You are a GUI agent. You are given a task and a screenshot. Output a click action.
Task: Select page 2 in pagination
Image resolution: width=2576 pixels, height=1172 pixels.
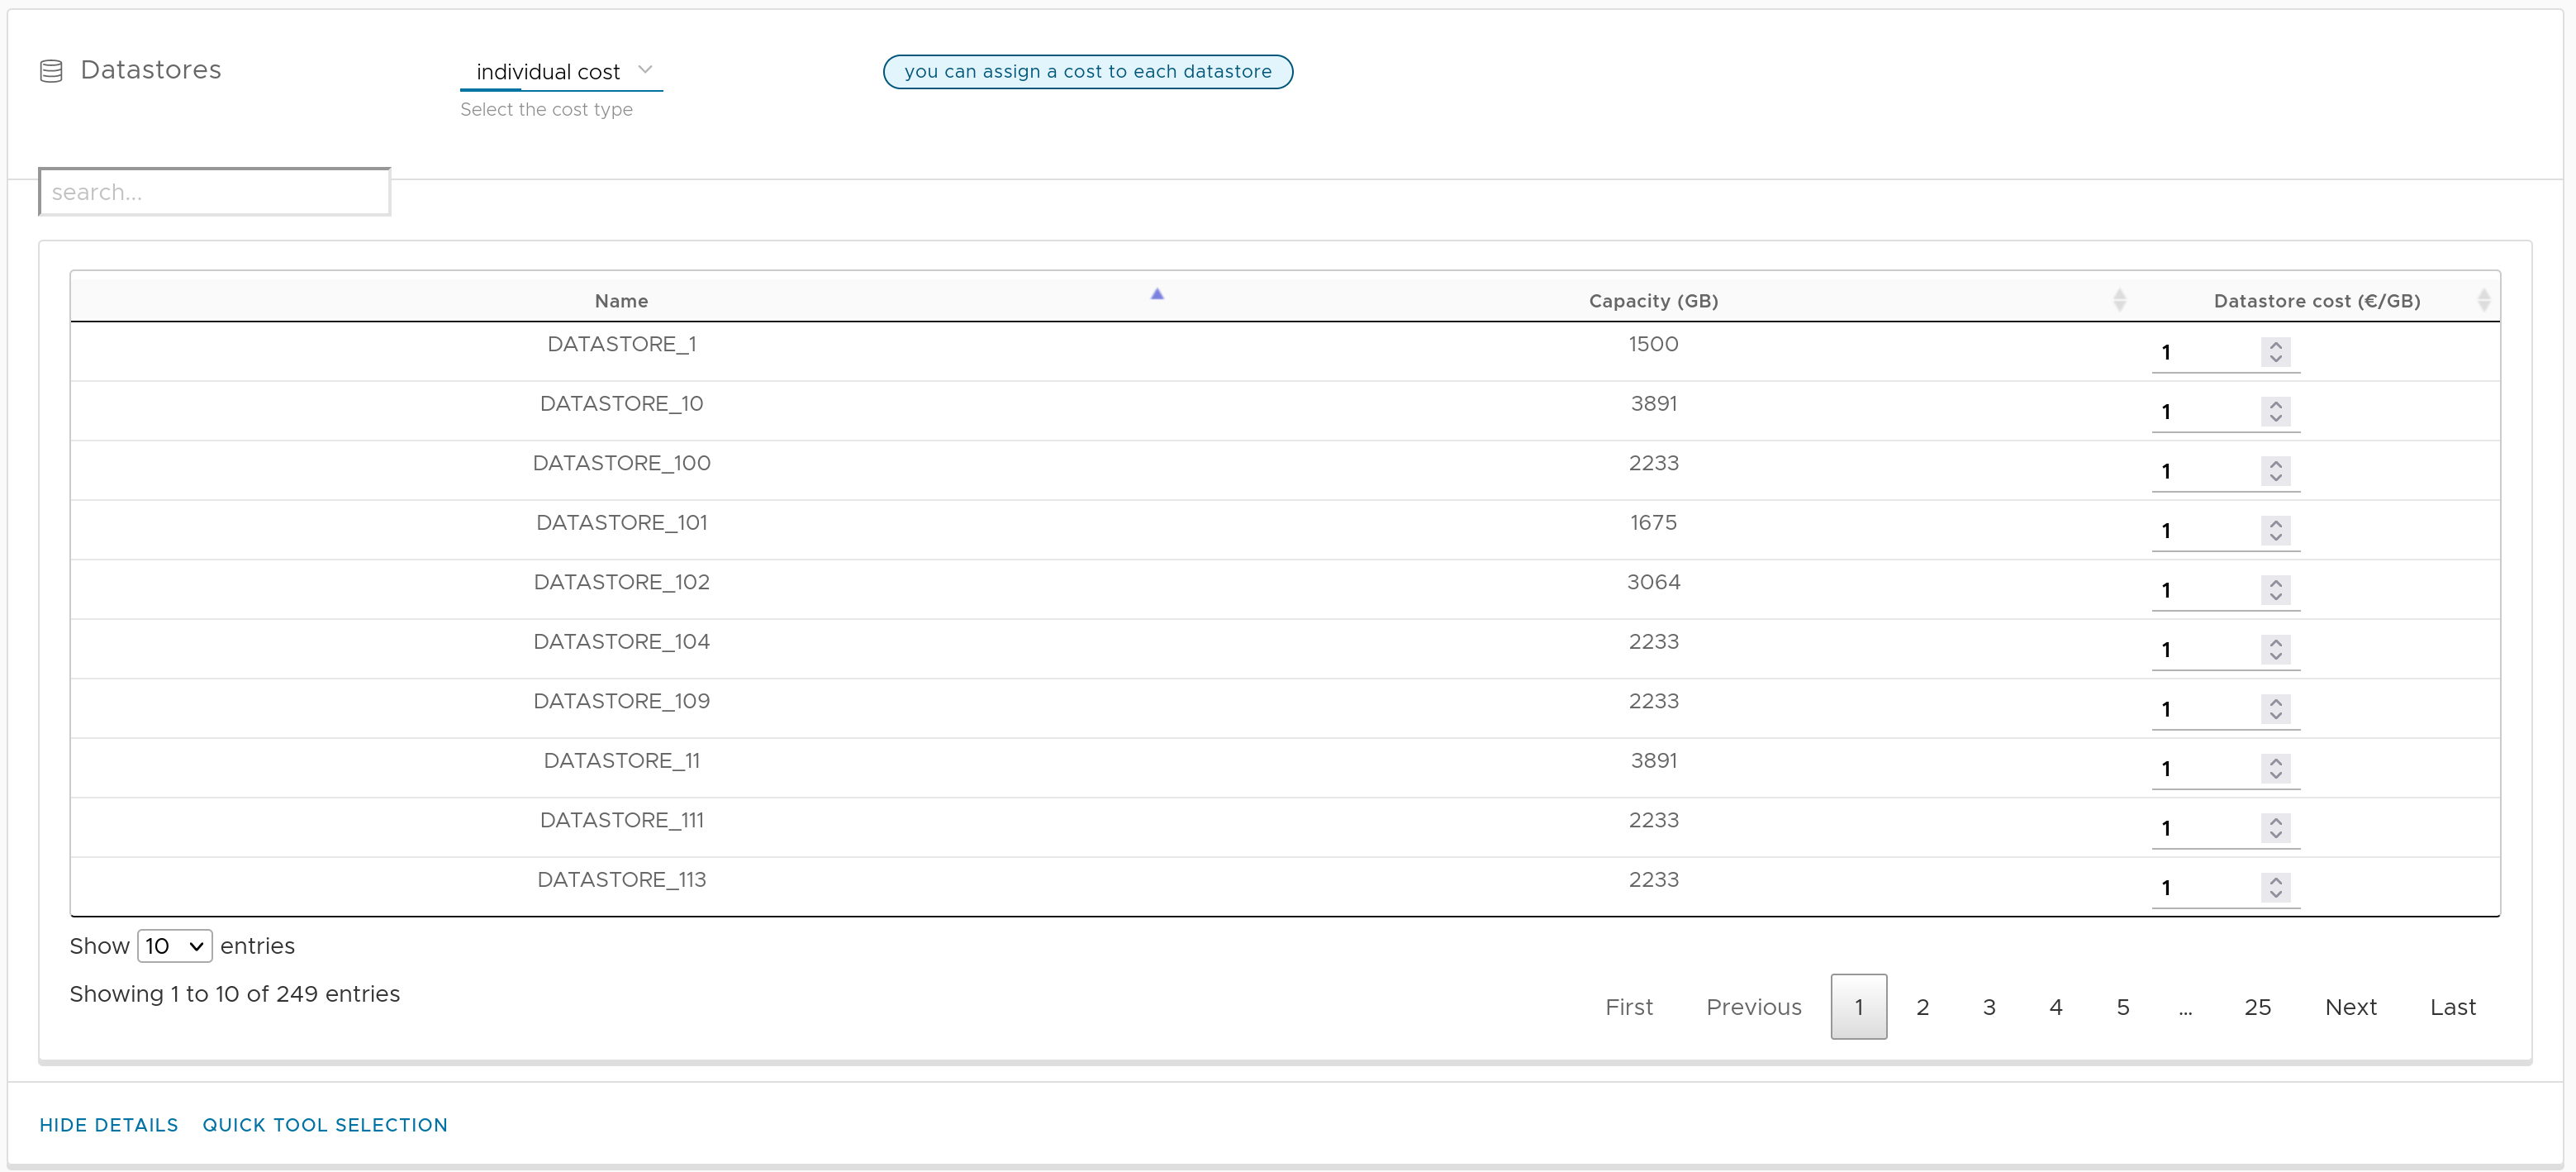pyautogui.click(x=1922, y=1007)
